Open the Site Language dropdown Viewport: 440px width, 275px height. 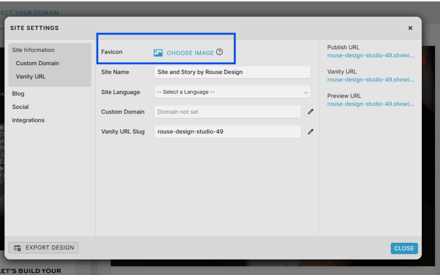click(232, 92)
